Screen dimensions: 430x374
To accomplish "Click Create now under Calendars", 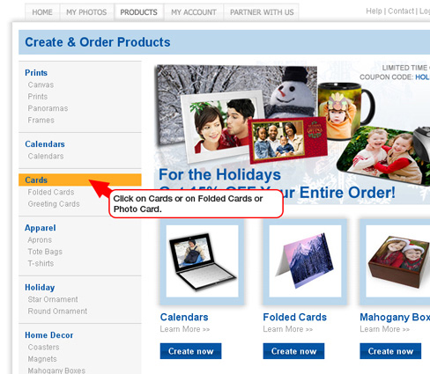I will pyautogui.click(x=190, y=351).
